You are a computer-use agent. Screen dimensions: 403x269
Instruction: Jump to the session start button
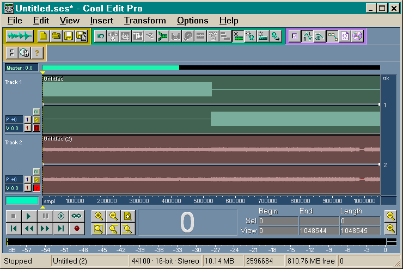coord(14,228)
